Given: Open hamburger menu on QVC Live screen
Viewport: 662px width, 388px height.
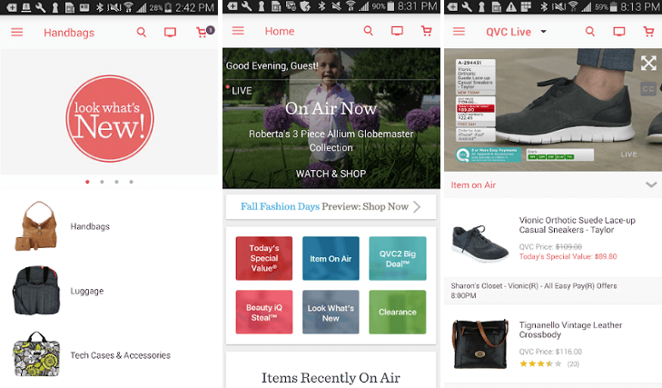Looking at the screenshot, I should [x=459, y=32].
